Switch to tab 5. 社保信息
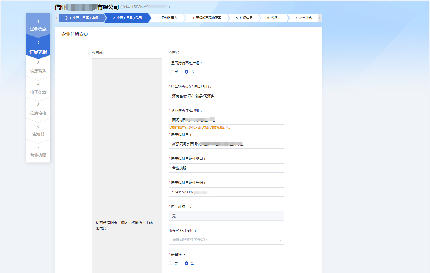The height and width of the screenshot is (273, 430). [x=244, y=18]
